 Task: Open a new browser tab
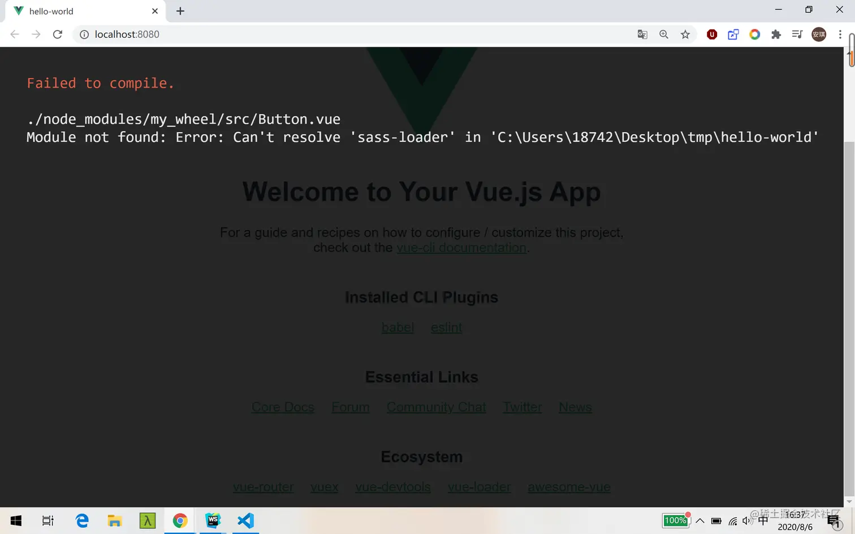tap(180, 11)
